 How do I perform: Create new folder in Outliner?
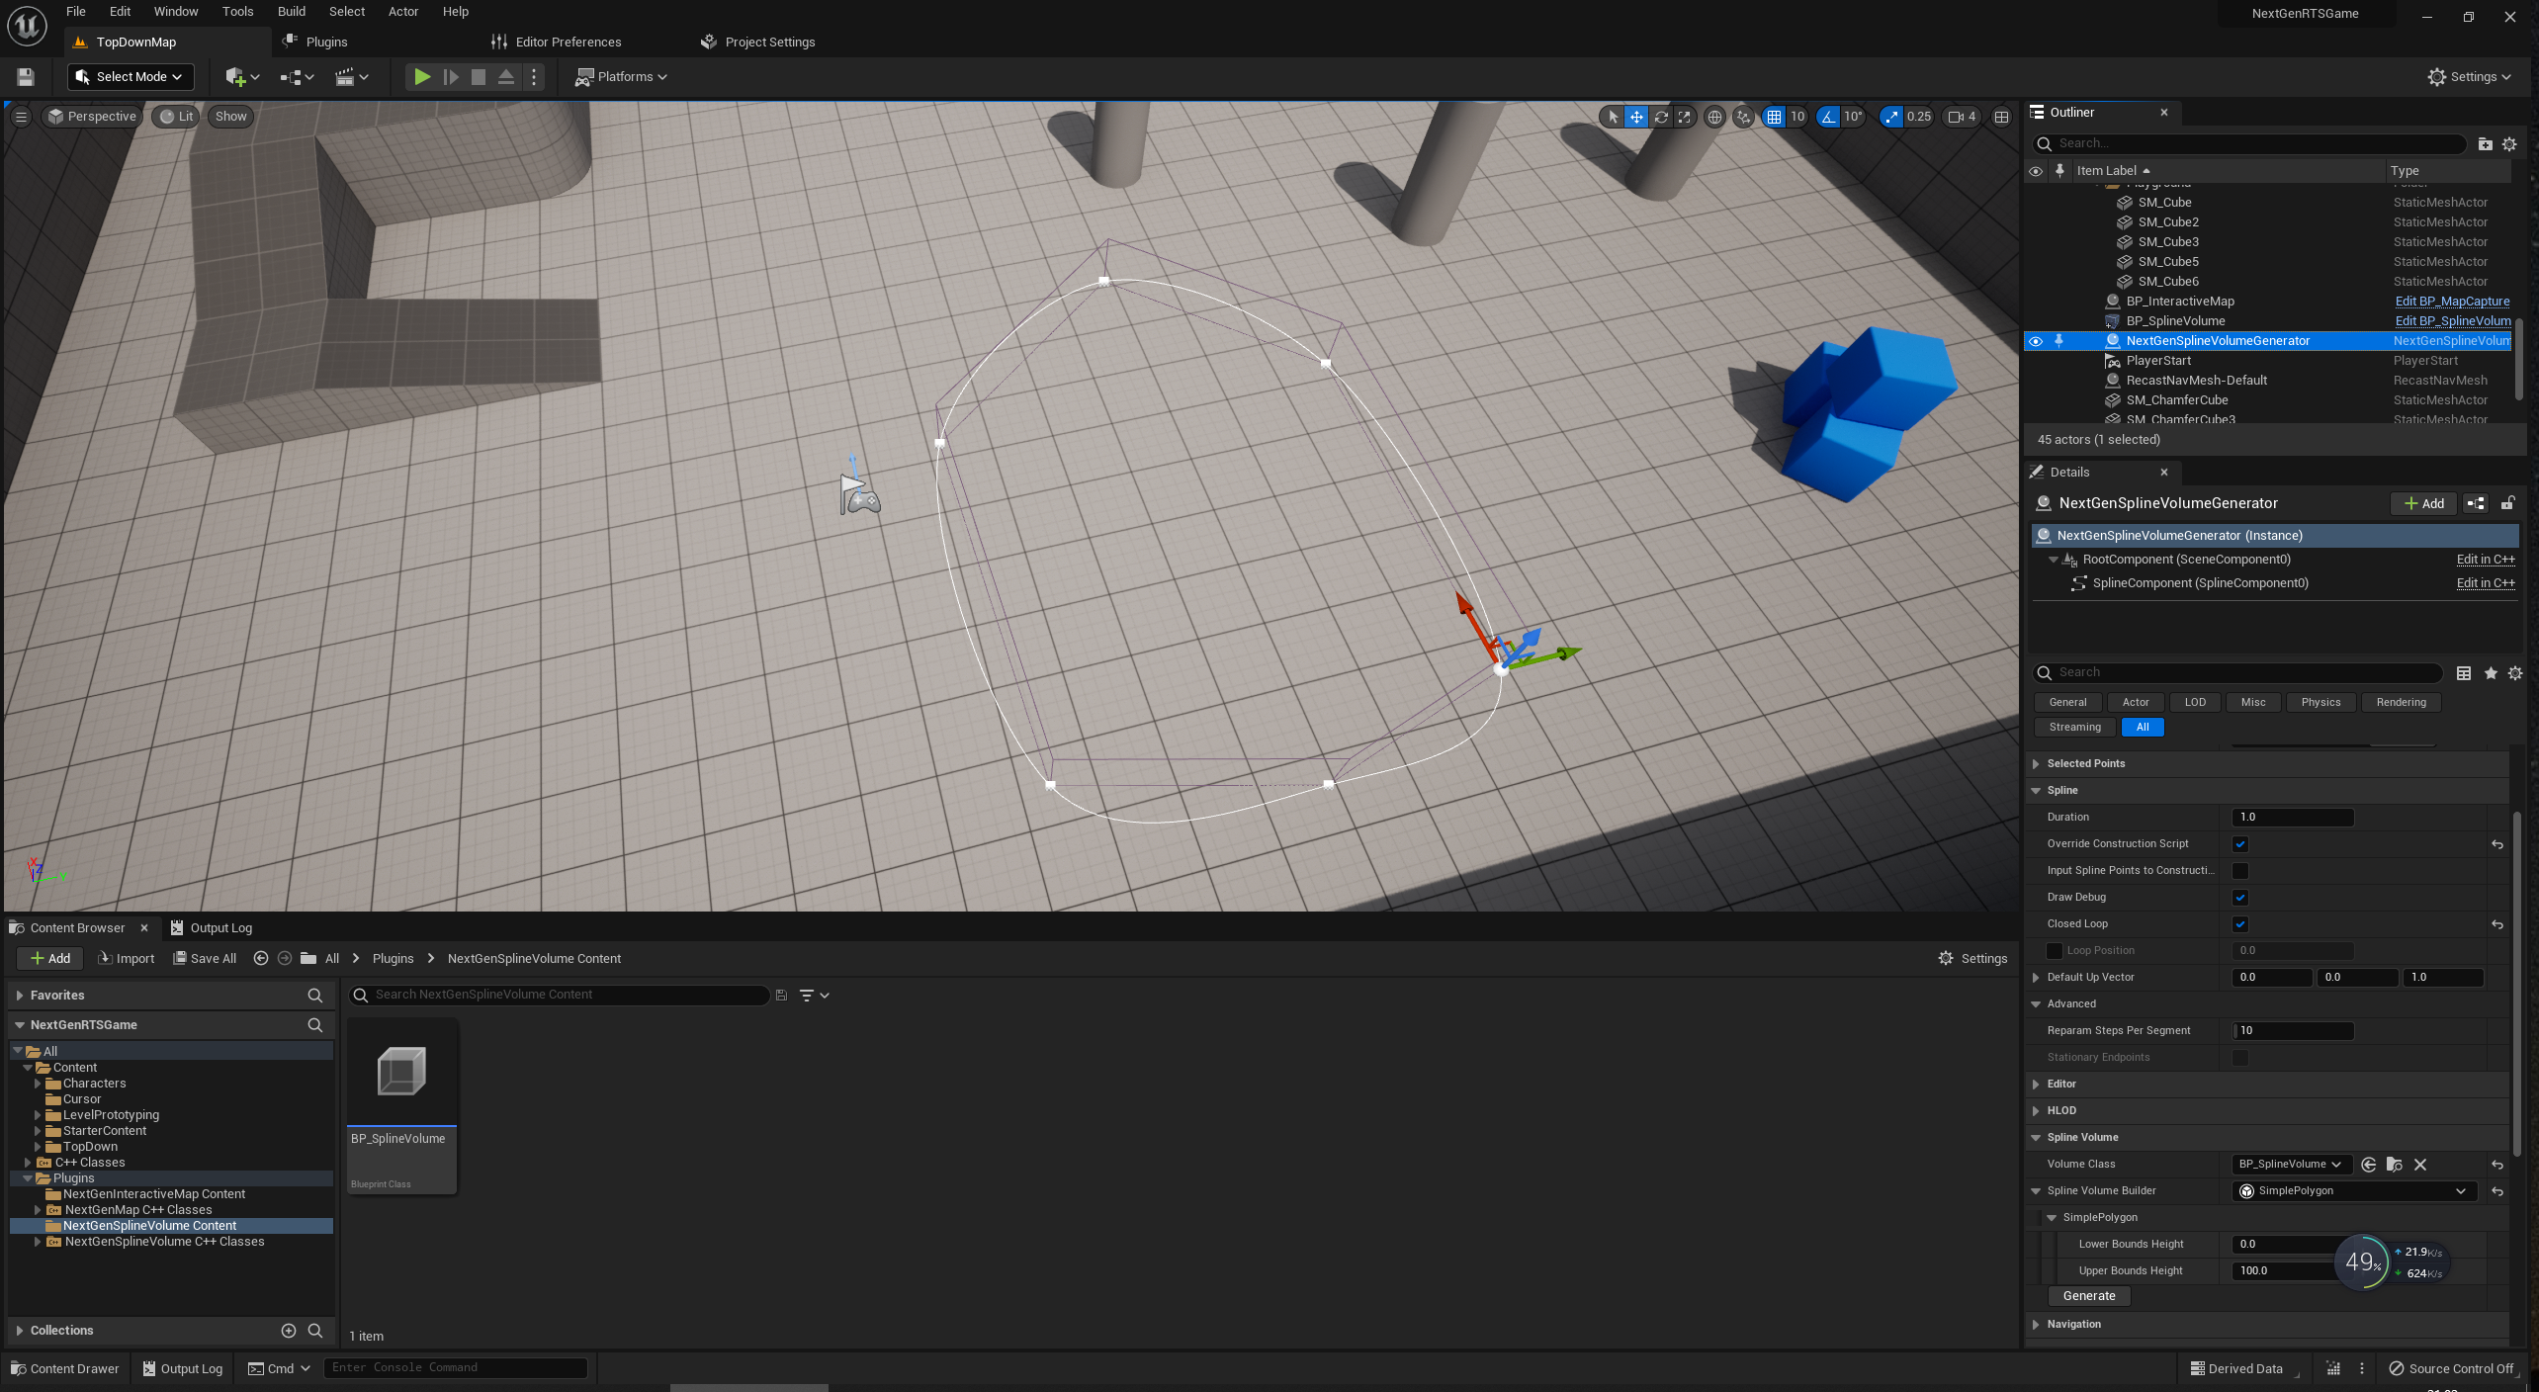[2485, 144]
